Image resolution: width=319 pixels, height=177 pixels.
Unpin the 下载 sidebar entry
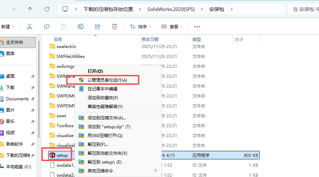pyautogui.click(x=33, y=88)
